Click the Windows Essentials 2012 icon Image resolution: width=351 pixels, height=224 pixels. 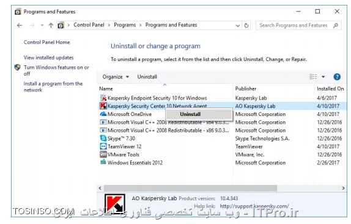click(103, 162)
